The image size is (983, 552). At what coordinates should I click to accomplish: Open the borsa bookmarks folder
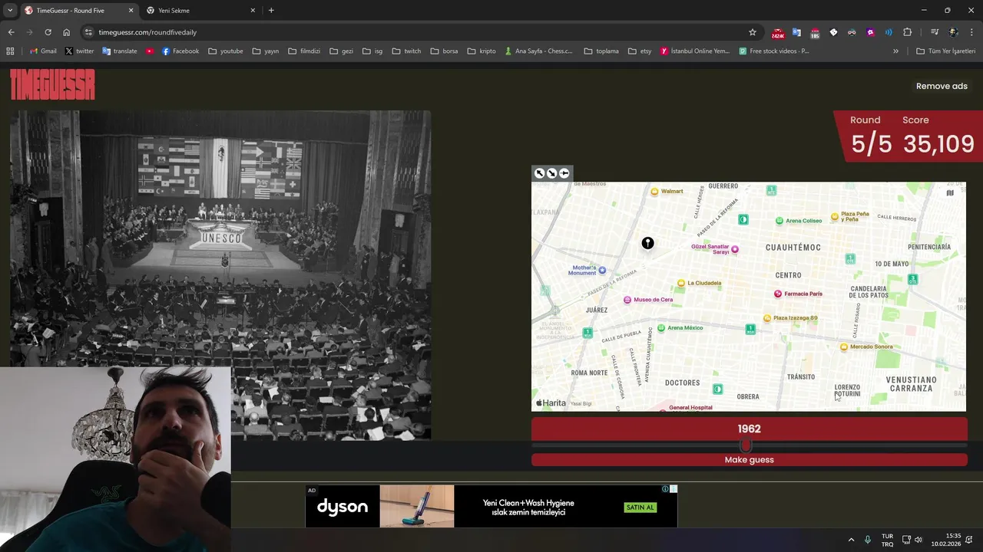pyautogui.click(x=445, y=51)
